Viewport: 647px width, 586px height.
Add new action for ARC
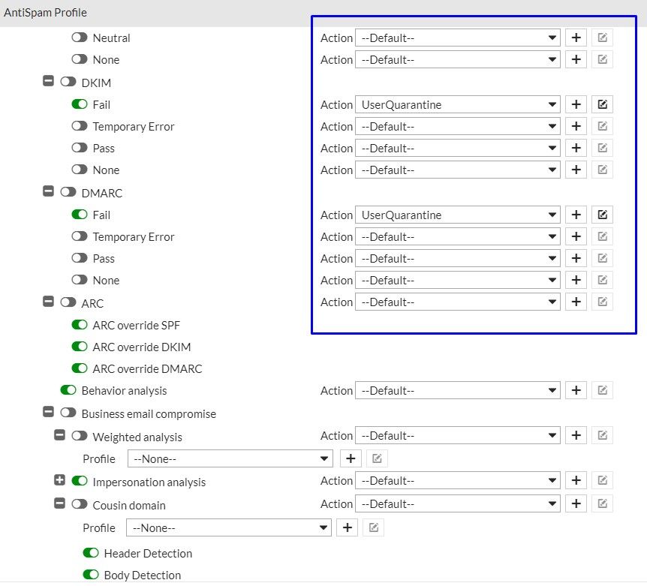click(576, 302)
